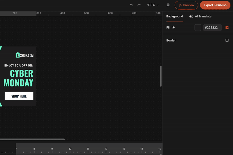
Task: Click the Export & Publish button
Action: pyautogui.click(x=215, y=5)
